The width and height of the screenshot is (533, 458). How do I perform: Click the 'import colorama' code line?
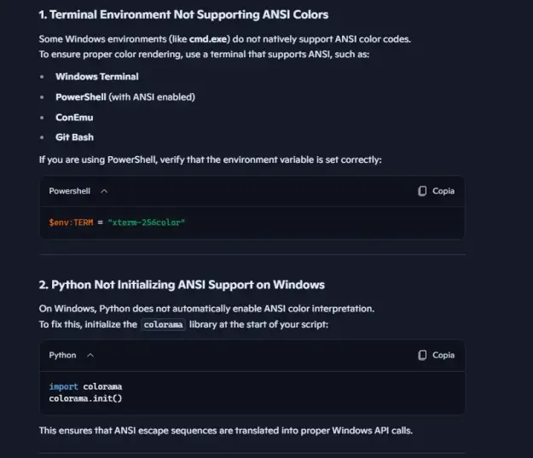click(x=85, y=386)
